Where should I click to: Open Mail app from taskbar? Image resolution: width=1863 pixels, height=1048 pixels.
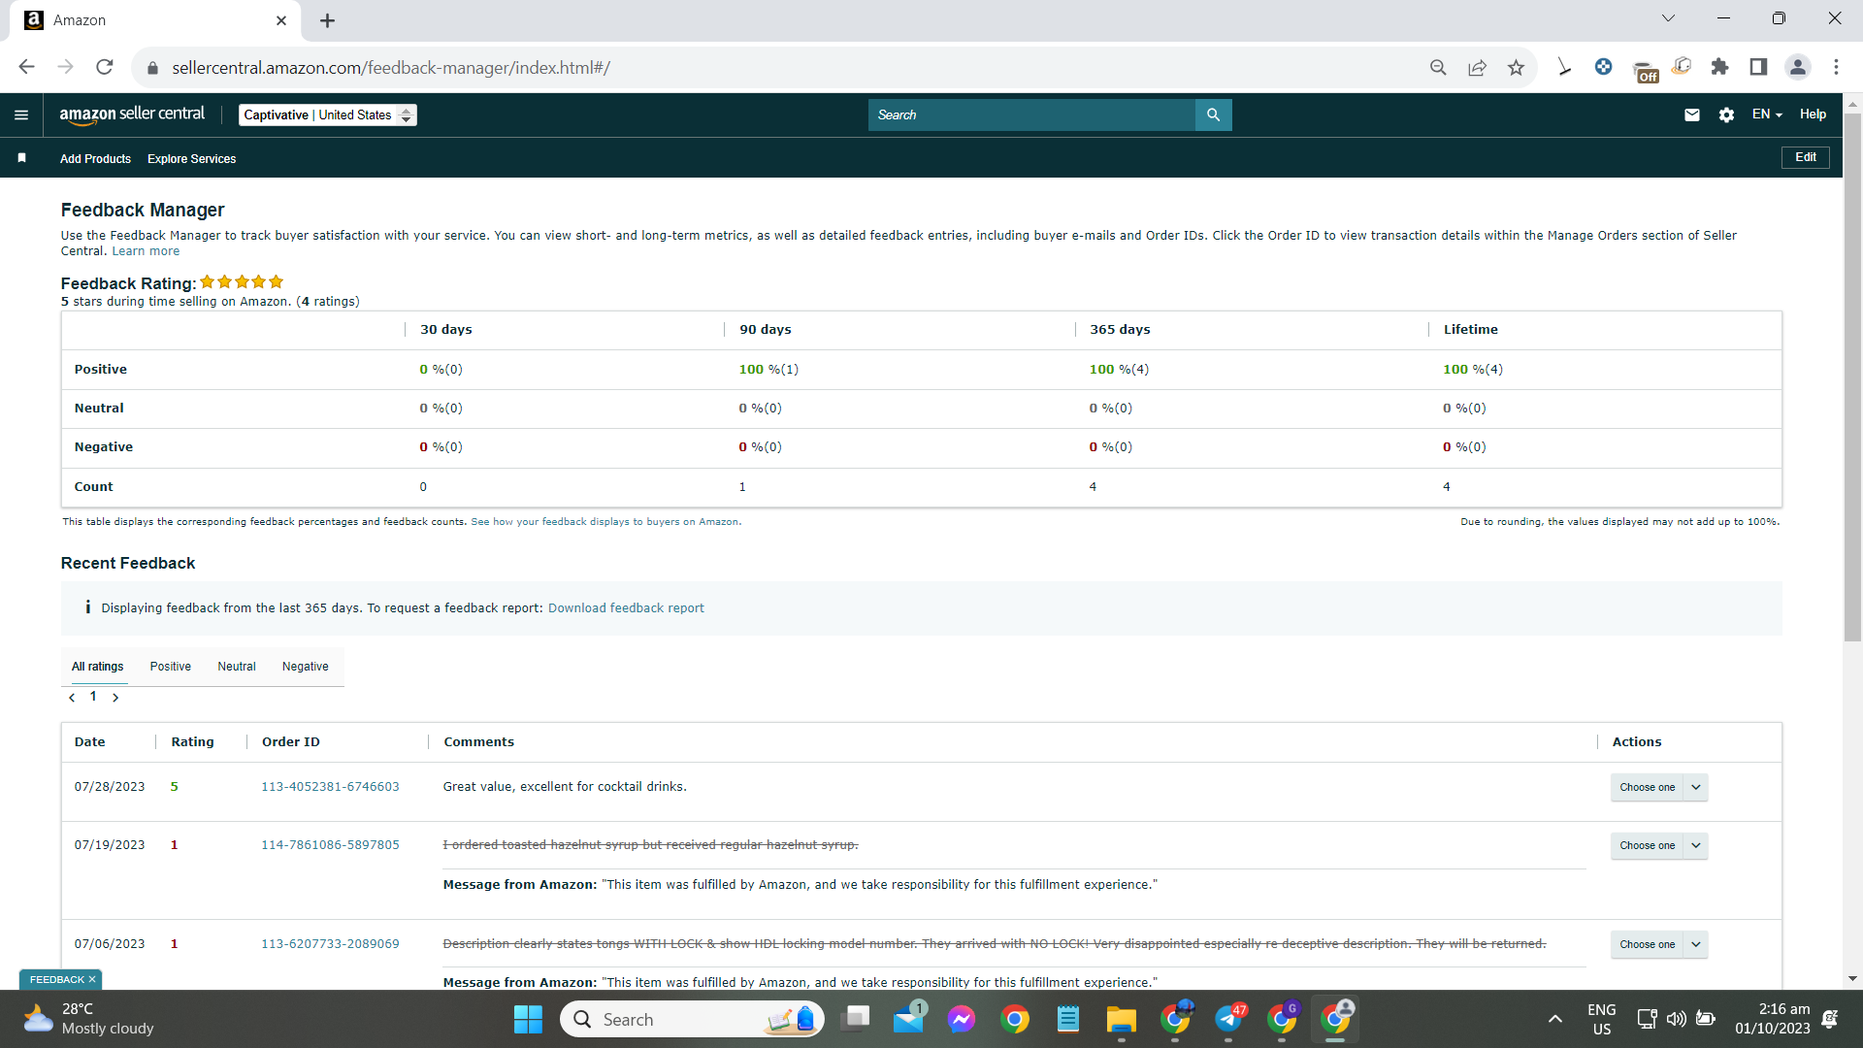tap(909, 1019)
